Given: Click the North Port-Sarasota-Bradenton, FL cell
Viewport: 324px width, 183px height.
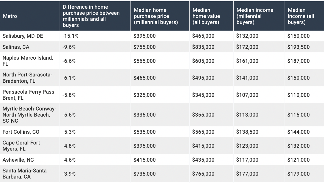Looking at the screenshot, I should [x=27, y=78].
